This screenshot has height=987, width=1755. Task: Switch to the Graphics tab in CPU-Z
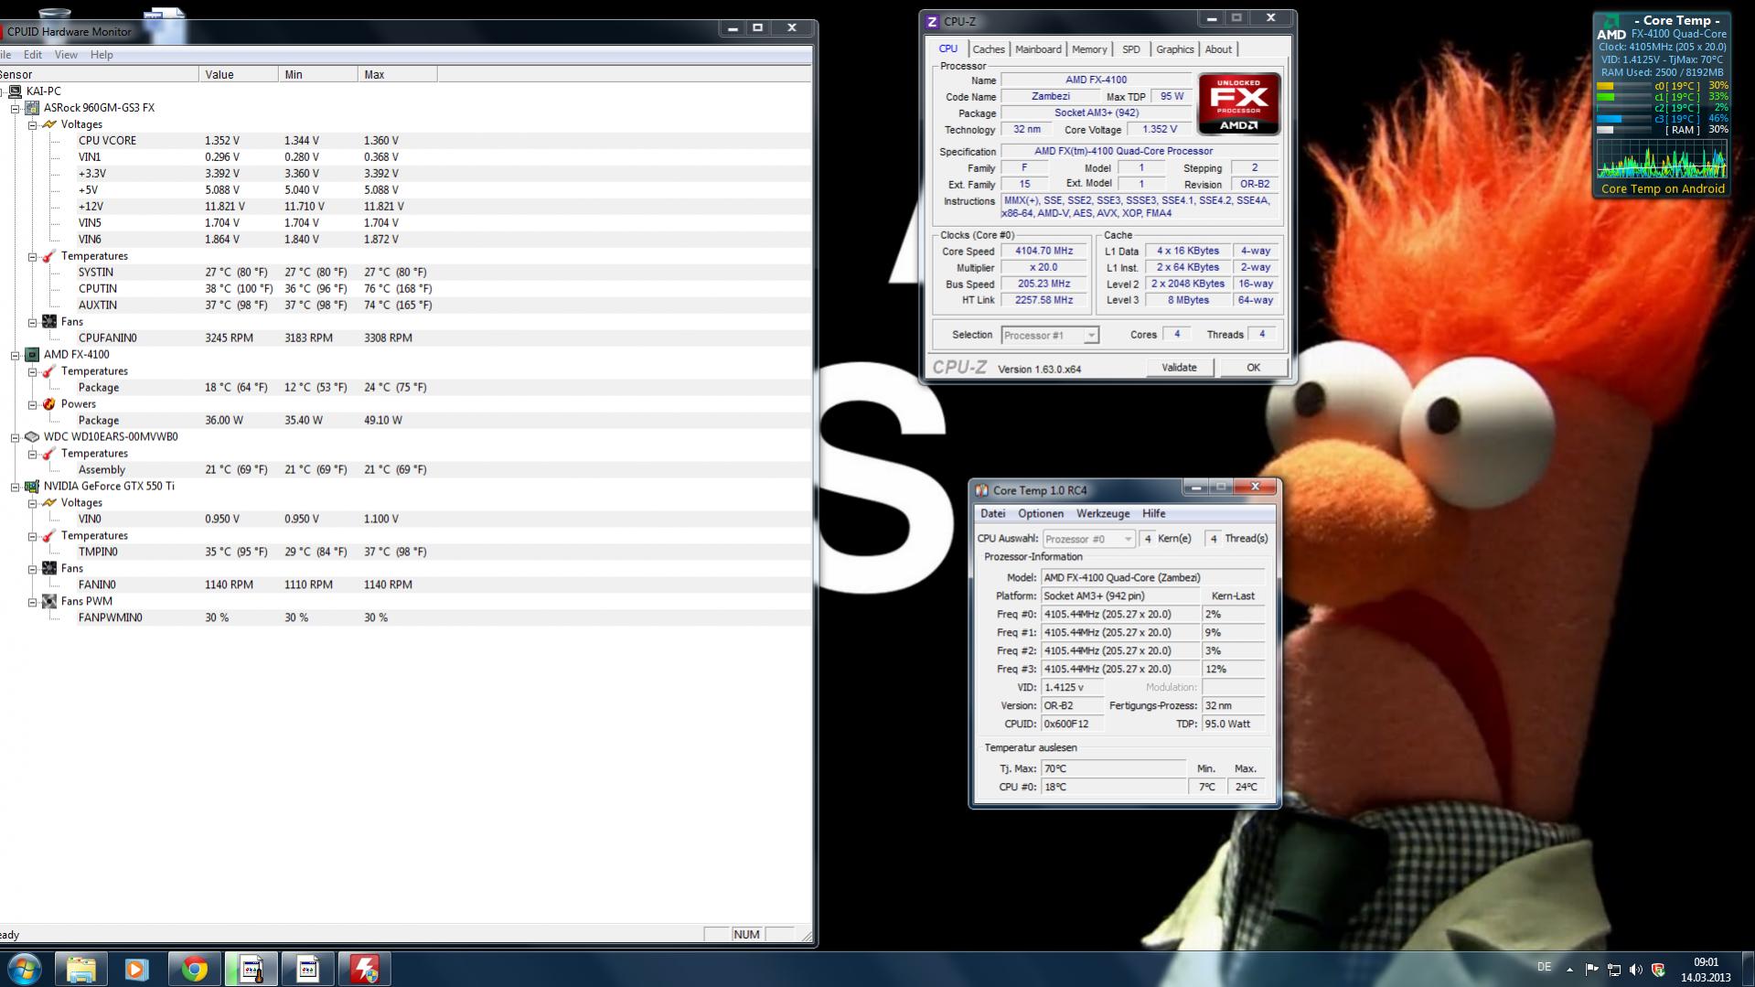coord(1175,49)
